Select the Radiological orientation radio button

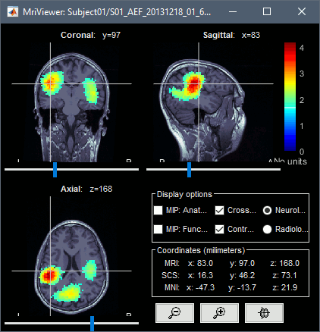coord(267,229)
